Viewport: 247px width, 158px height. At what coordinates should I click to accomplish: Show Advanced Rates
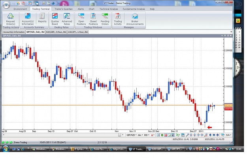click(x=67, y=19)
